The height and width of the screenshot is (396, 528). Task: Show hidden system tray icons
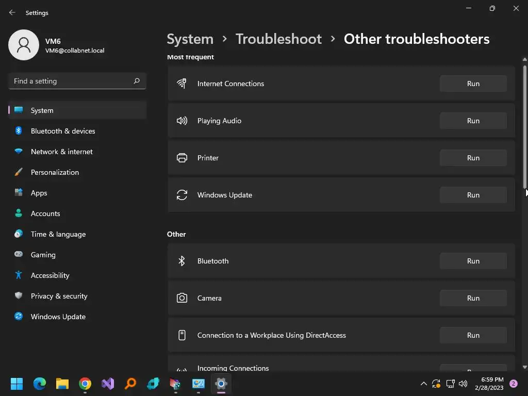click(424, 384)
